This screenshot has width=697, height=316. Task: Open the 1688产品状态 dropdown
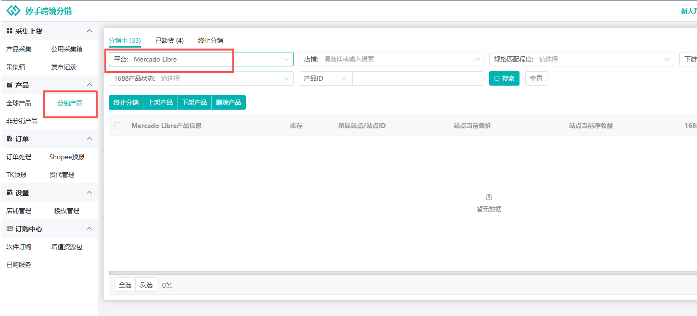coord(201,78)
